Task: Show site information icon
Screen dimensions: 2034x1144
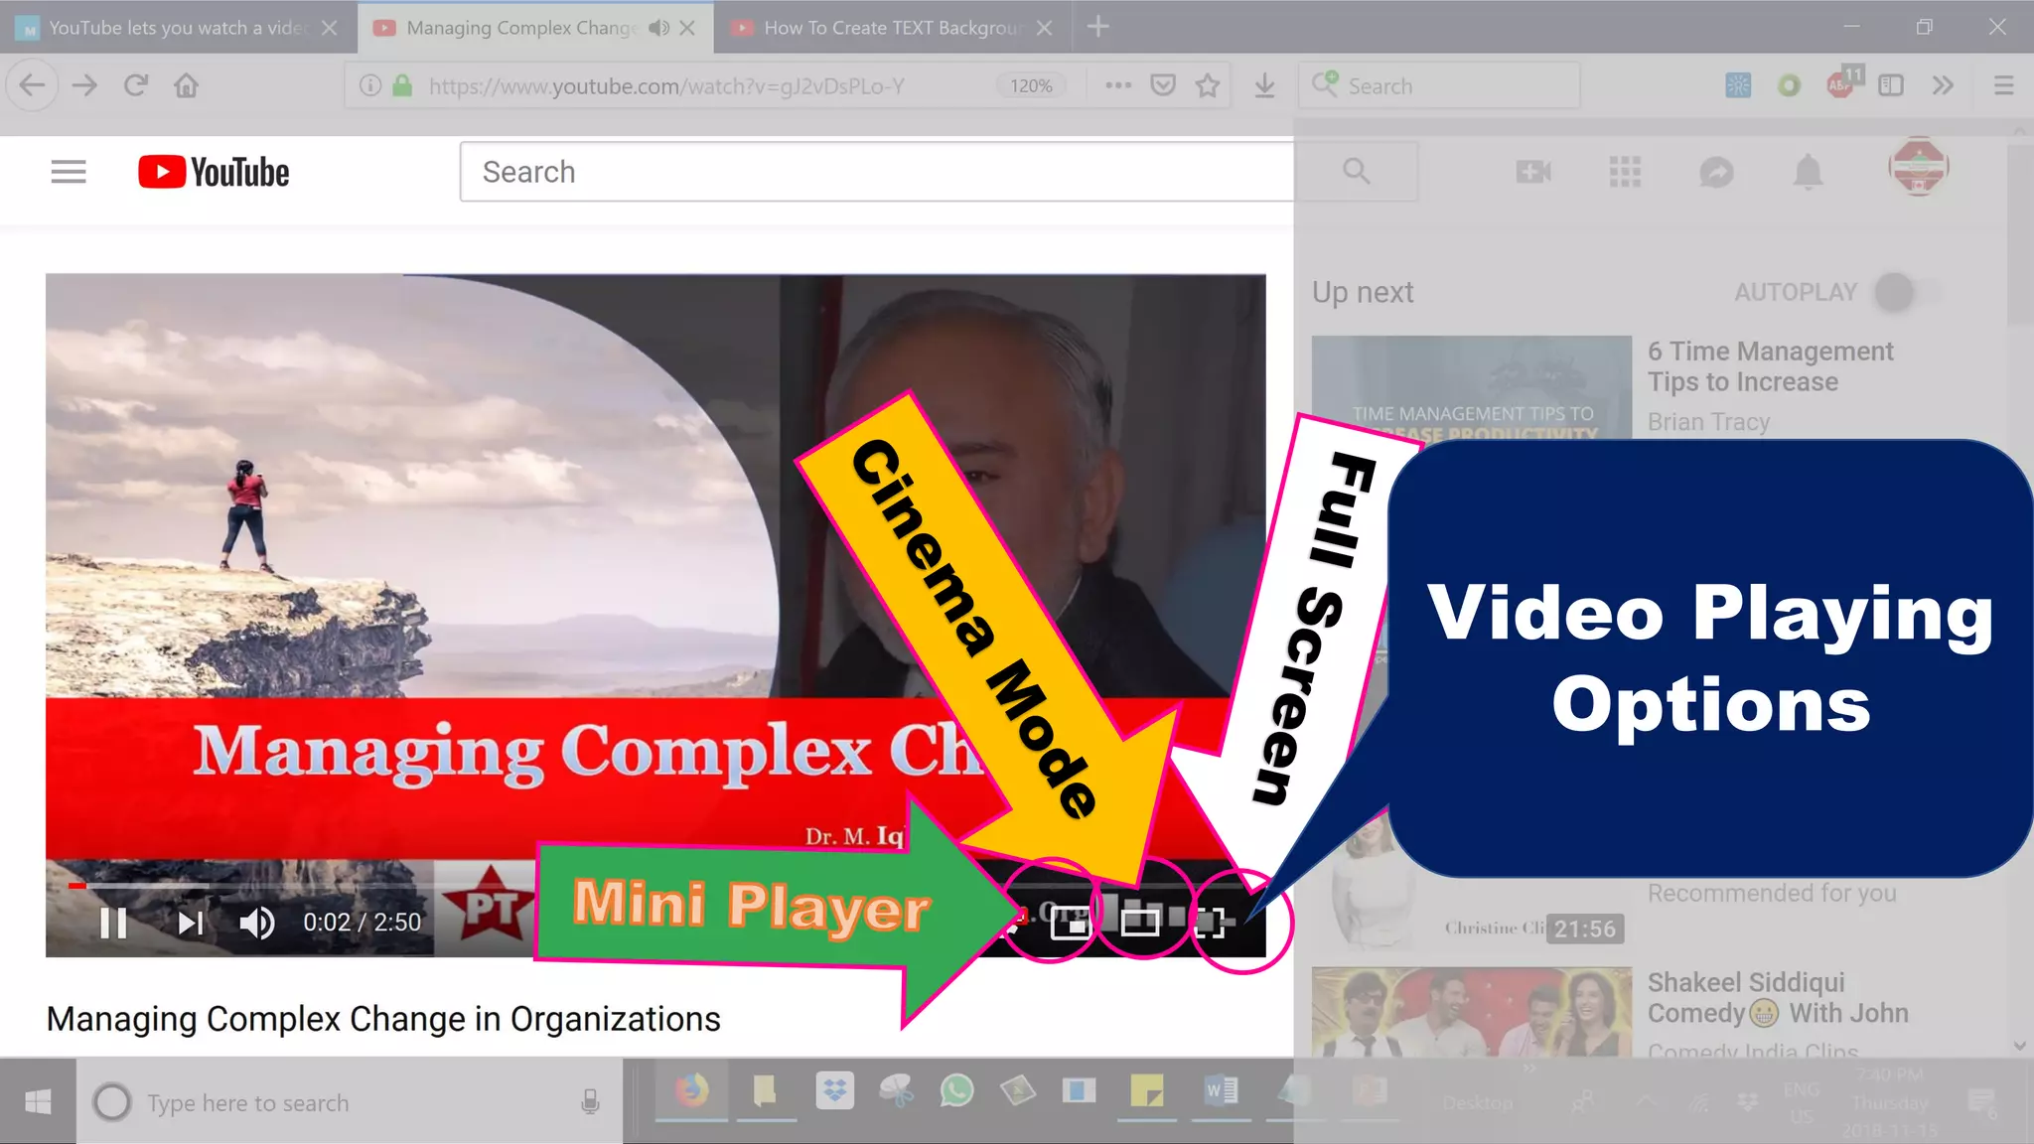Action: pyautogui.click(x=370, y=85)
